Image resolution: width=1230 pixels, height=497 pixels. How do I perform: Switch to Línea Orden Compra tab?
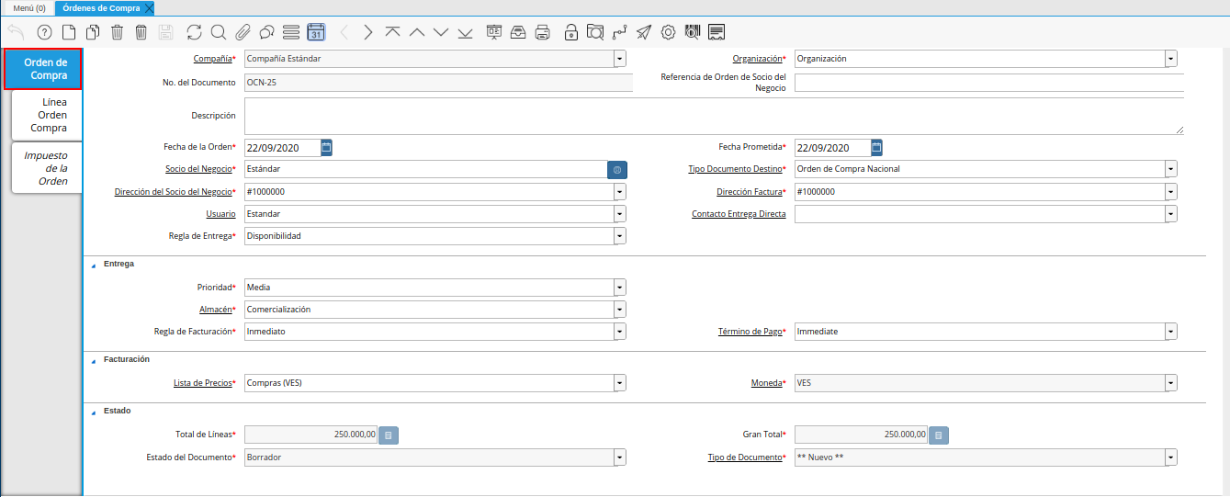[x=47, y=115]
